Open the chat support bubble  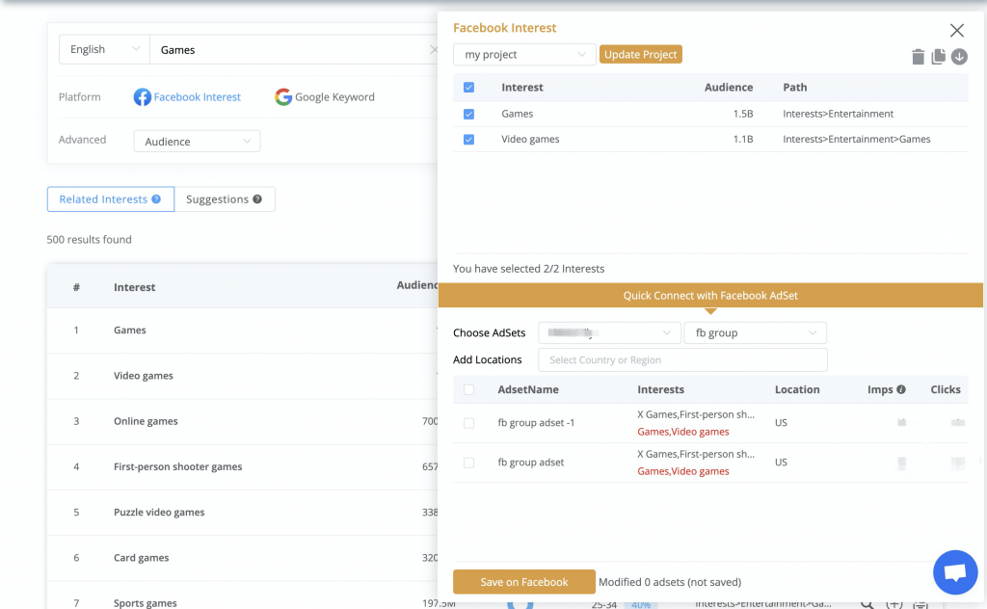(955, 571)
